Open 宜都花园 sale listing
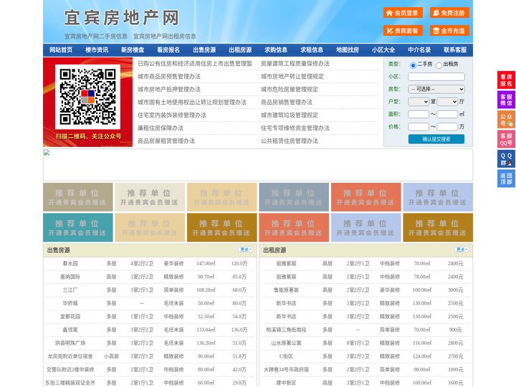 (70, 317)
